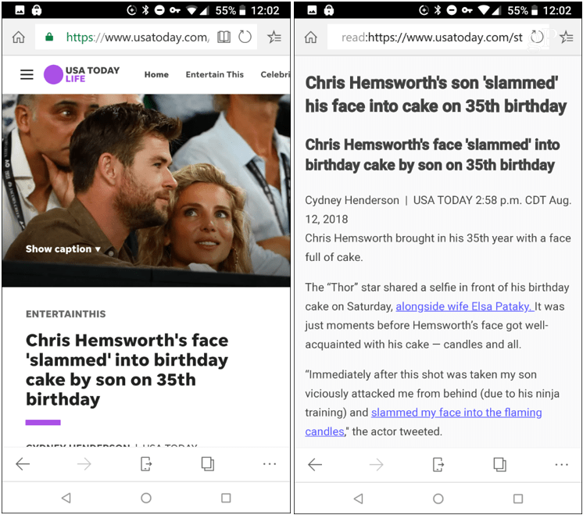Tap Android home circle on right phone
Viewport: 583px width, 515px height.
click(x=438, y=499)
